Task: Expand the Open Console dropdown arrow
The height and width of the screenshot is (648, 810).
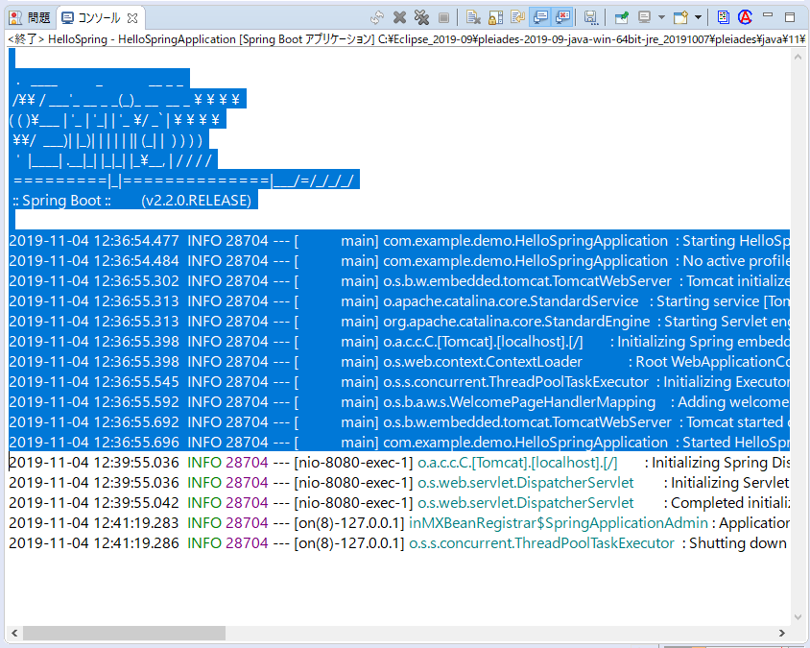Action: [698, 17]
